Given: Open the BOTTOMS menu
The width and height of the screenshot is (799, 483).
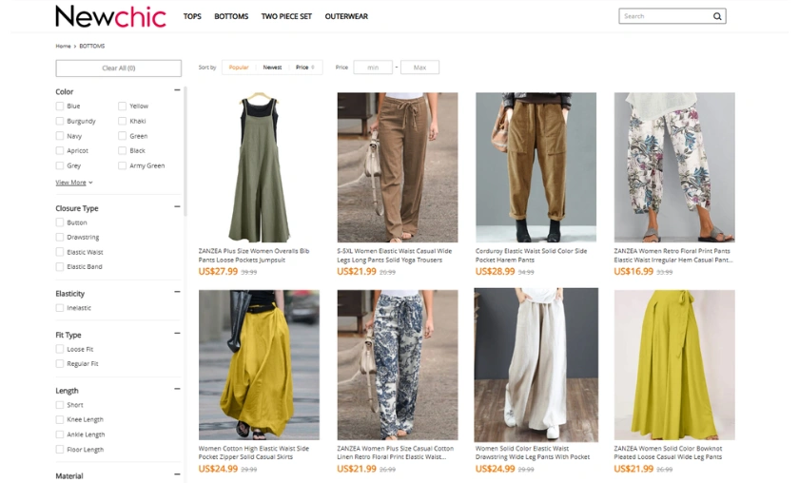Looking at the screenshot, I should [231, 16].
